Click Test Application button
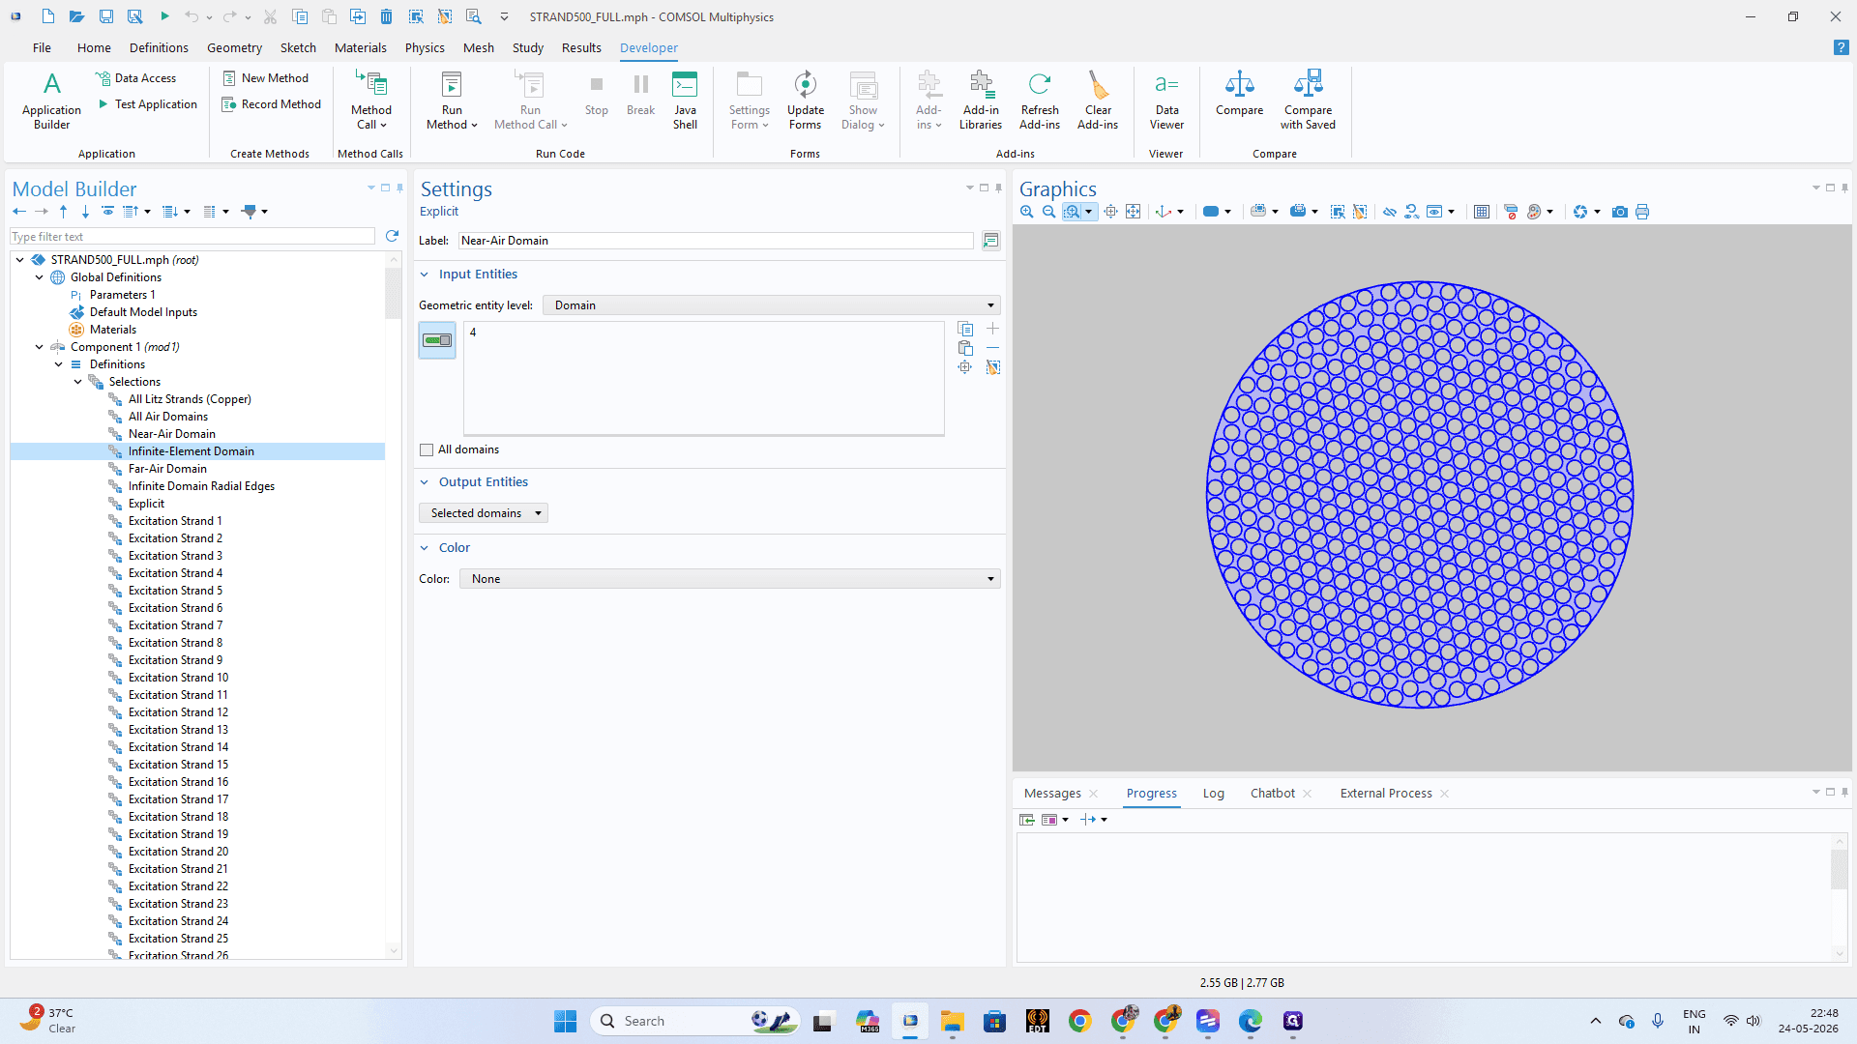Screen dimensions: 1857x1044 (x=147, y=104)
